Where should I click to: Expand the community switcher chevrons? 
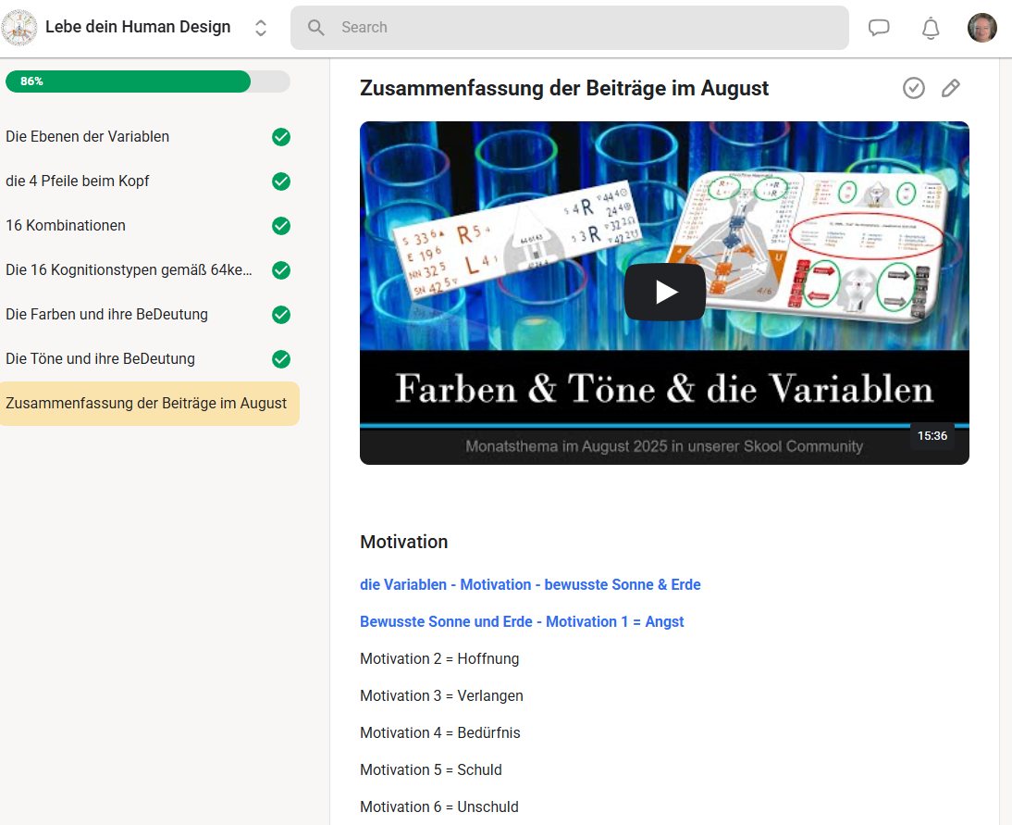pos(261,28)
